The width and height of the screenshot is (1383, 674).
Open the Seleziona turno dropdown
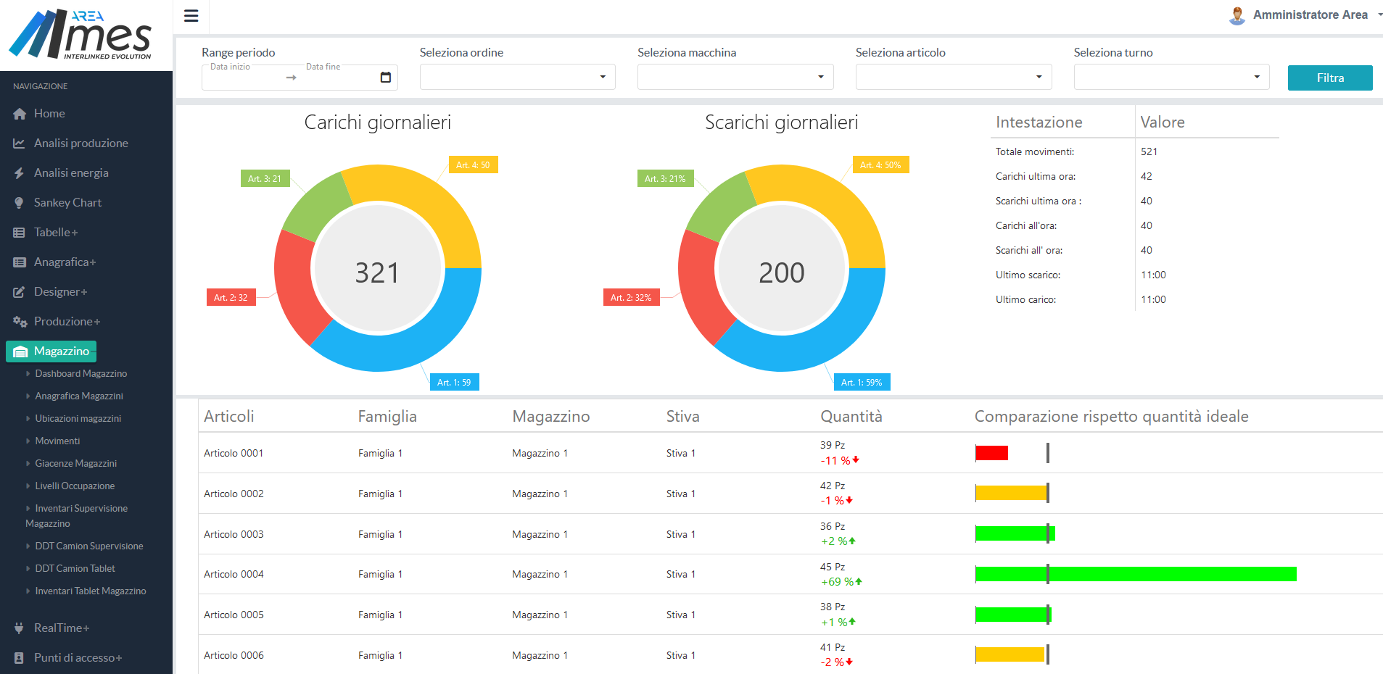pos(1172,77)
